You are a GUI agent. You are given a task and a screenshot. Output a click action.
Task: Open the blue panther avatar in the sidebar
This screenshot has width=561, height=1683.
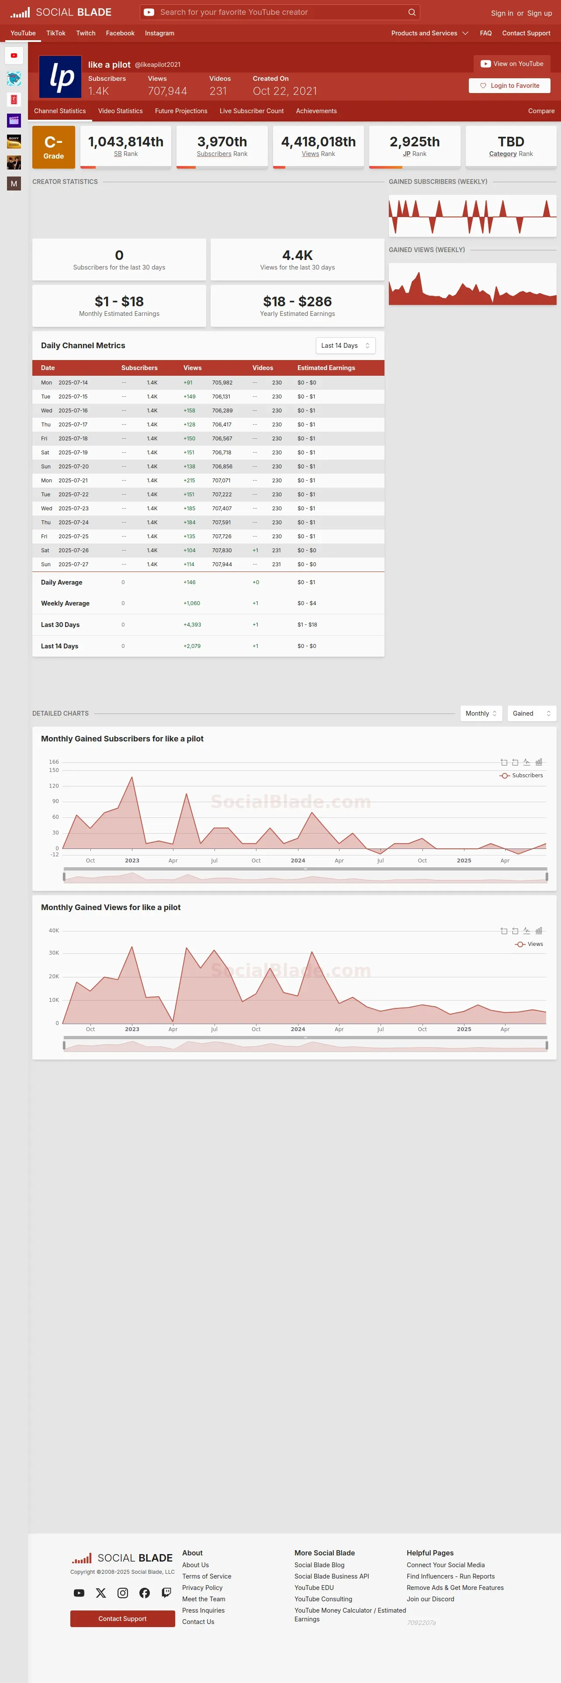14,79
